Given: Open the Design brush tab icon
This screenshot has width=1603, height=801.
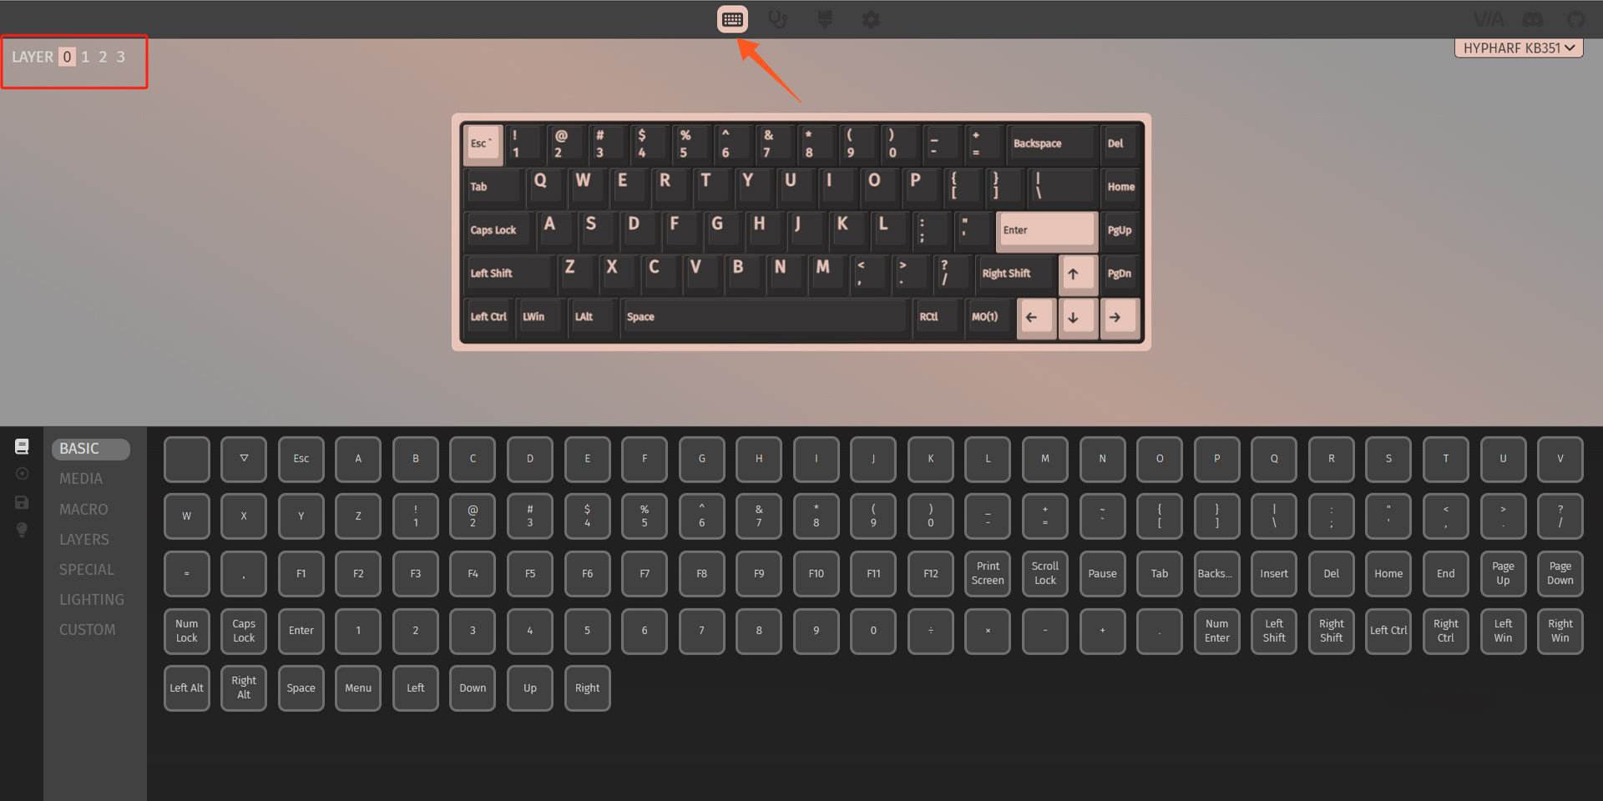Looking at the screenshot, I should 825,19.
